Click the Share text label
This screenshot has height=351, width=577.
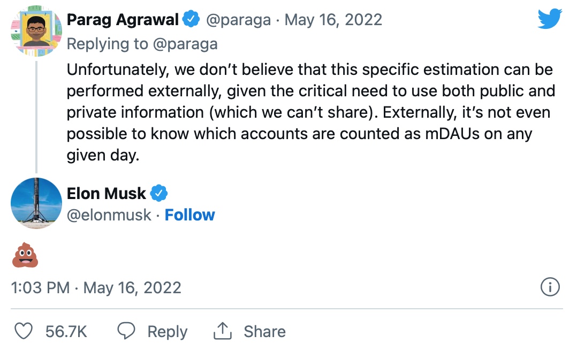264,332
